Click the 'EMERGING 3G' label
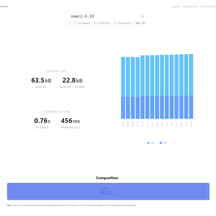This screenshot has height=216, width=216. pyautogui.click(x=69, y=128)
